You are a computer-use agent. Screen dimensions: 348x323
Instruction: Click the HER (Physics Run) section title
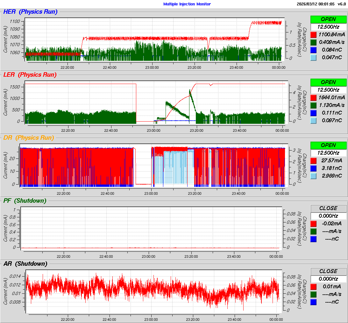[x=30, y=12]
